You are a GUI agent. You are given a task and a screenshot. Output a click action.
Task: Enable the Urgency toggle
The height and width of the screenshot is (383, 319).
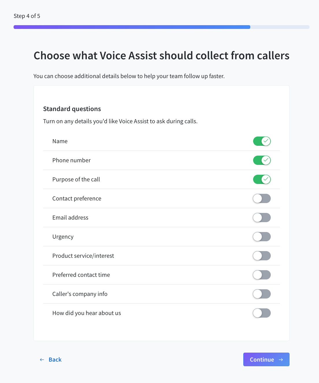point(261,237)
